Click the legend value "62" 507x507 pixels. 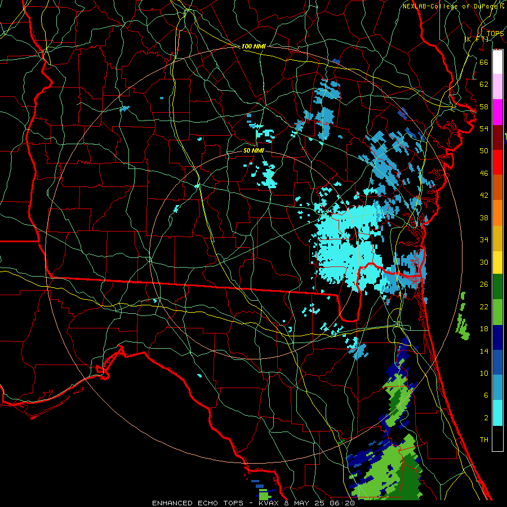click(484, 84)
